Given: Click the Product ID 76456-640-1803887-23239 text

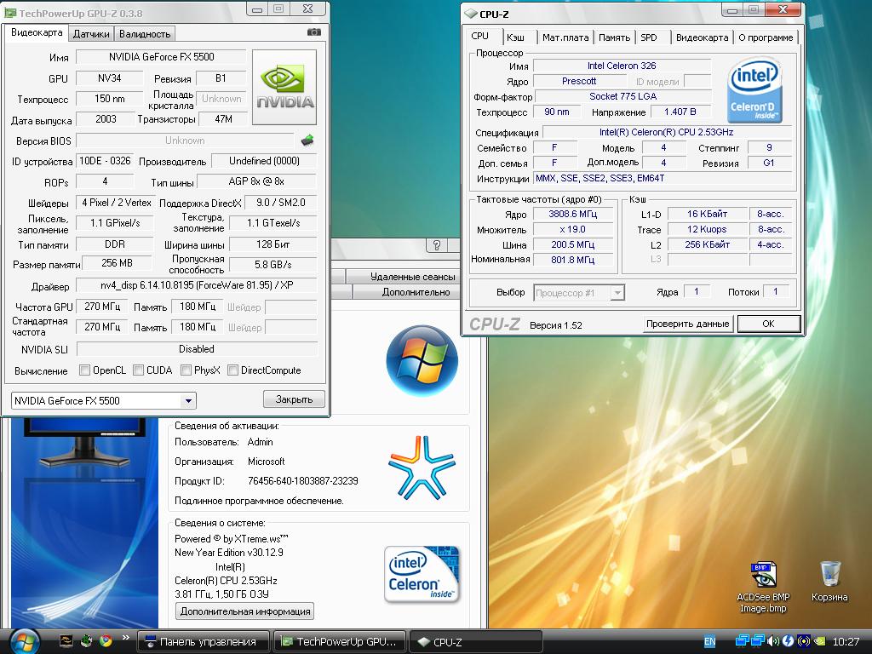Looking at the screenshot, I should (302, 481).
